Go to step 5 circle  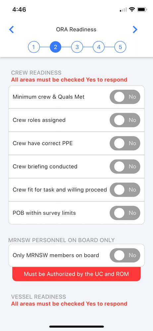120,47
